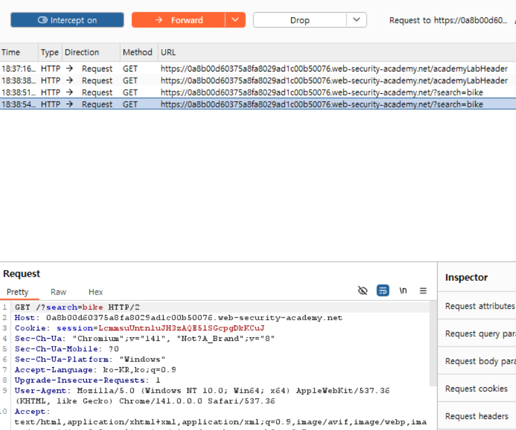Select the 18:38:38 academyLabHeader request row
This screenshot has width=516, height=430.
[258, 81]
